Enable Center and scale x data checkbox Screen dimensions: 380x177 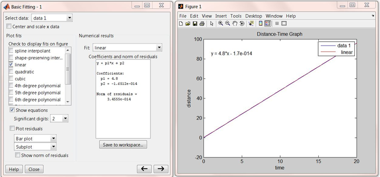[9, 26]
